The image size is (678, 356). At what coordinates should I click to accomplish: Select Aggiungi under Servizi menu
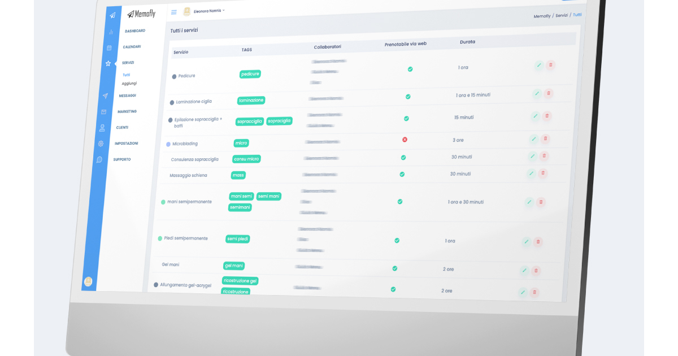pyautogui.click(x=129, y=84)
